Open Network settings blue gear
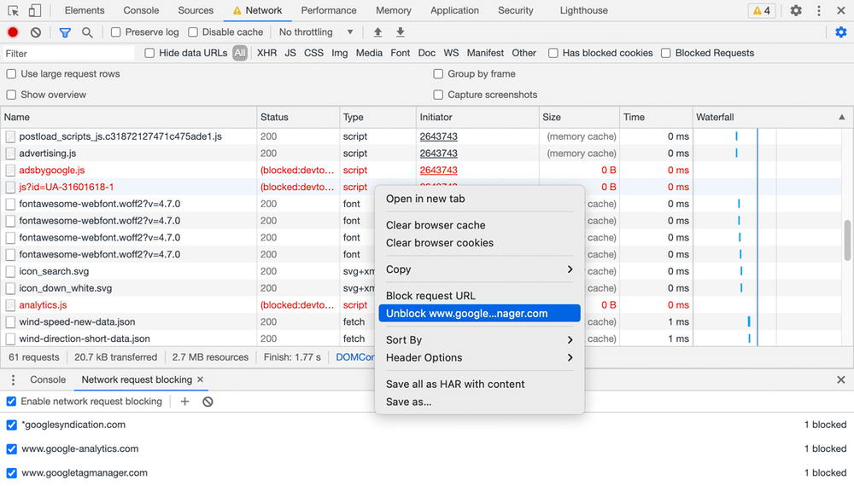This screenshot has height=486, width=854. [841, 32]
